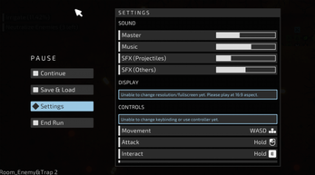Select the Movement control row
This screenshot has width=315, height=175.
point(198,131)
